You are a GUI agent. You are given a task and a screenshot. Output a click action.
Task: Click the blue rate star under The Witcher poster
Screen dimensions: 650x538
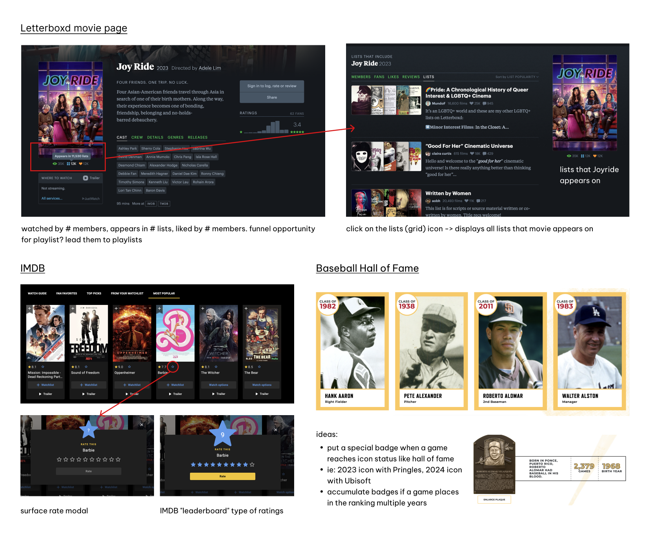click(216, 367)
